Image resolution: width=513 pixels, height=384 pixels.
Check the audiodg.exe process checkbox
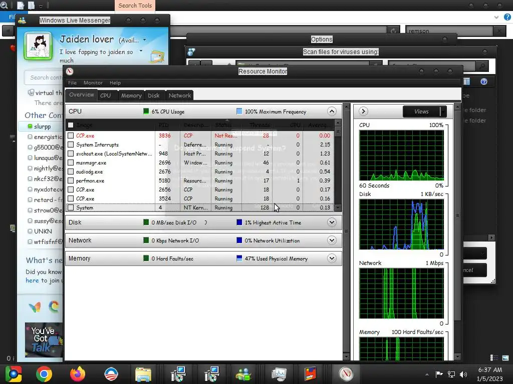(x=71, y=171)
